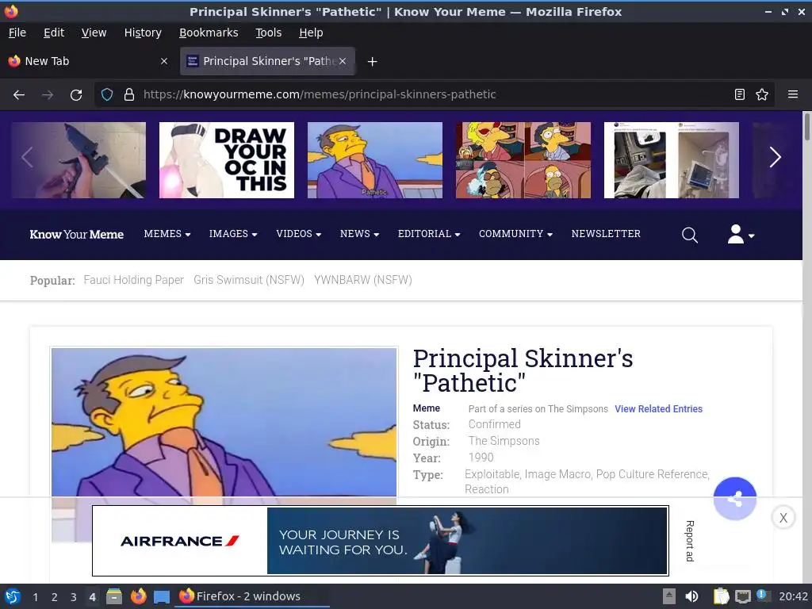The height and width of the screenshot is (609, 812).
Task: Open the tracking protection shield icon
Action: [x=107, y=94]
